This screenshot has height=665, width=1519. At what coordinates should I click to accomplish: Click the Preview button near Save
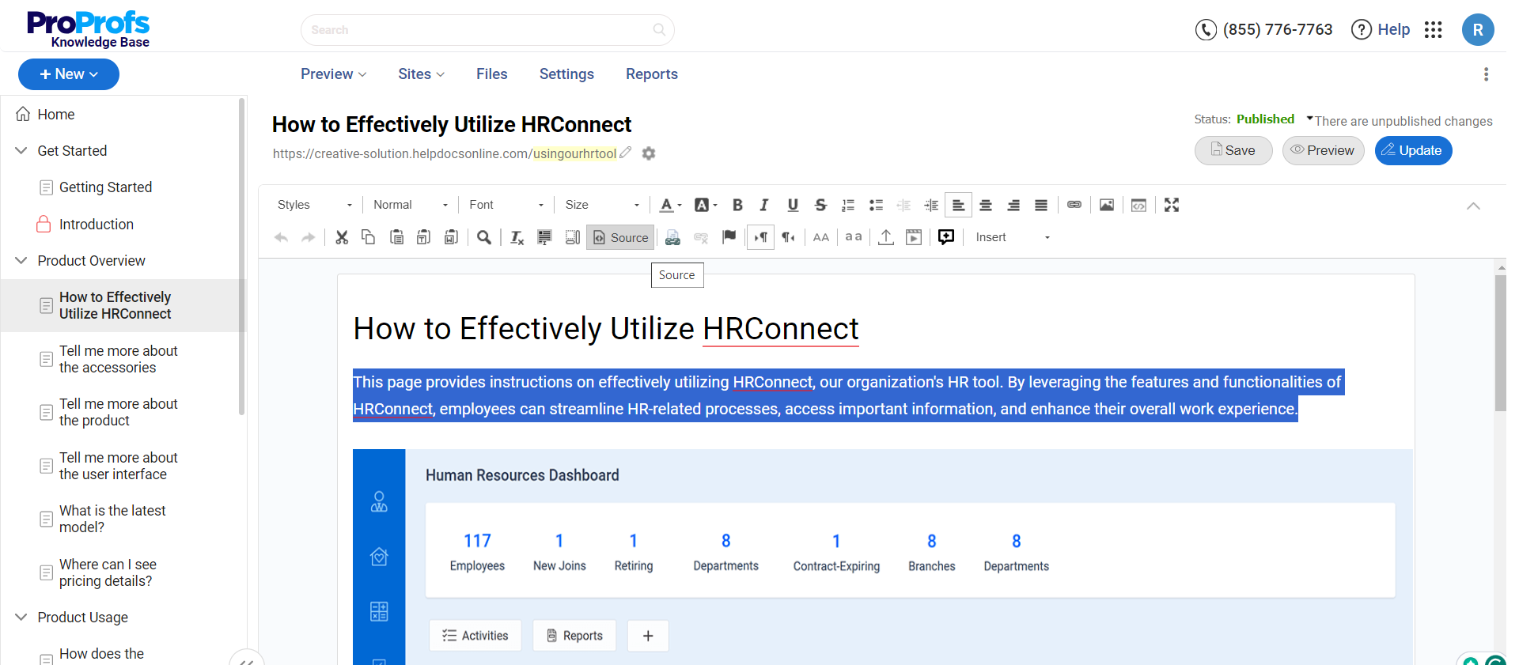1323,150
